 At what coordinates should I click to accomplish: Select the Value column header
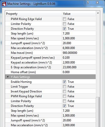tap(79, 14)
